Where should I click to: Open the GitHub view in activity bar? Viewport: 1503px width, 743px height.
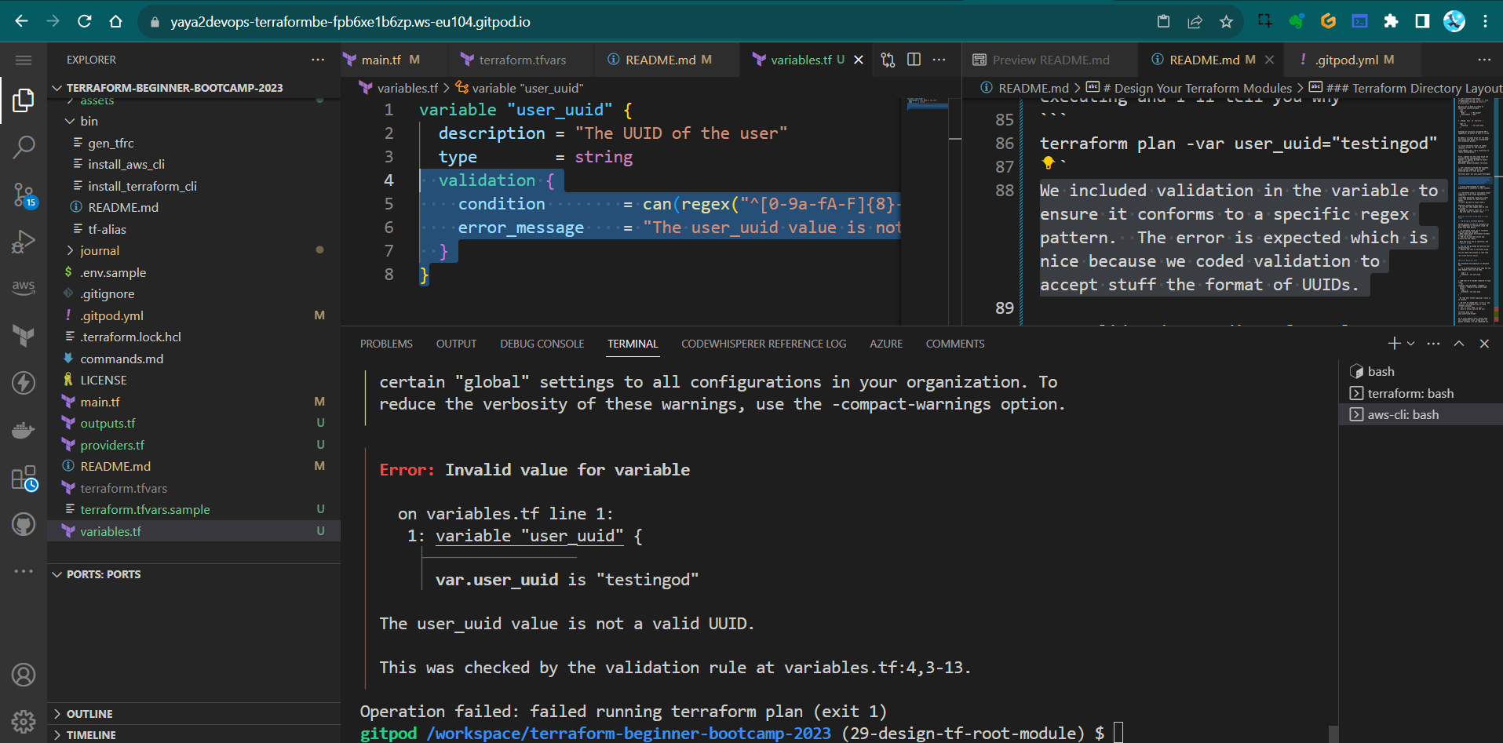(24, 524)
